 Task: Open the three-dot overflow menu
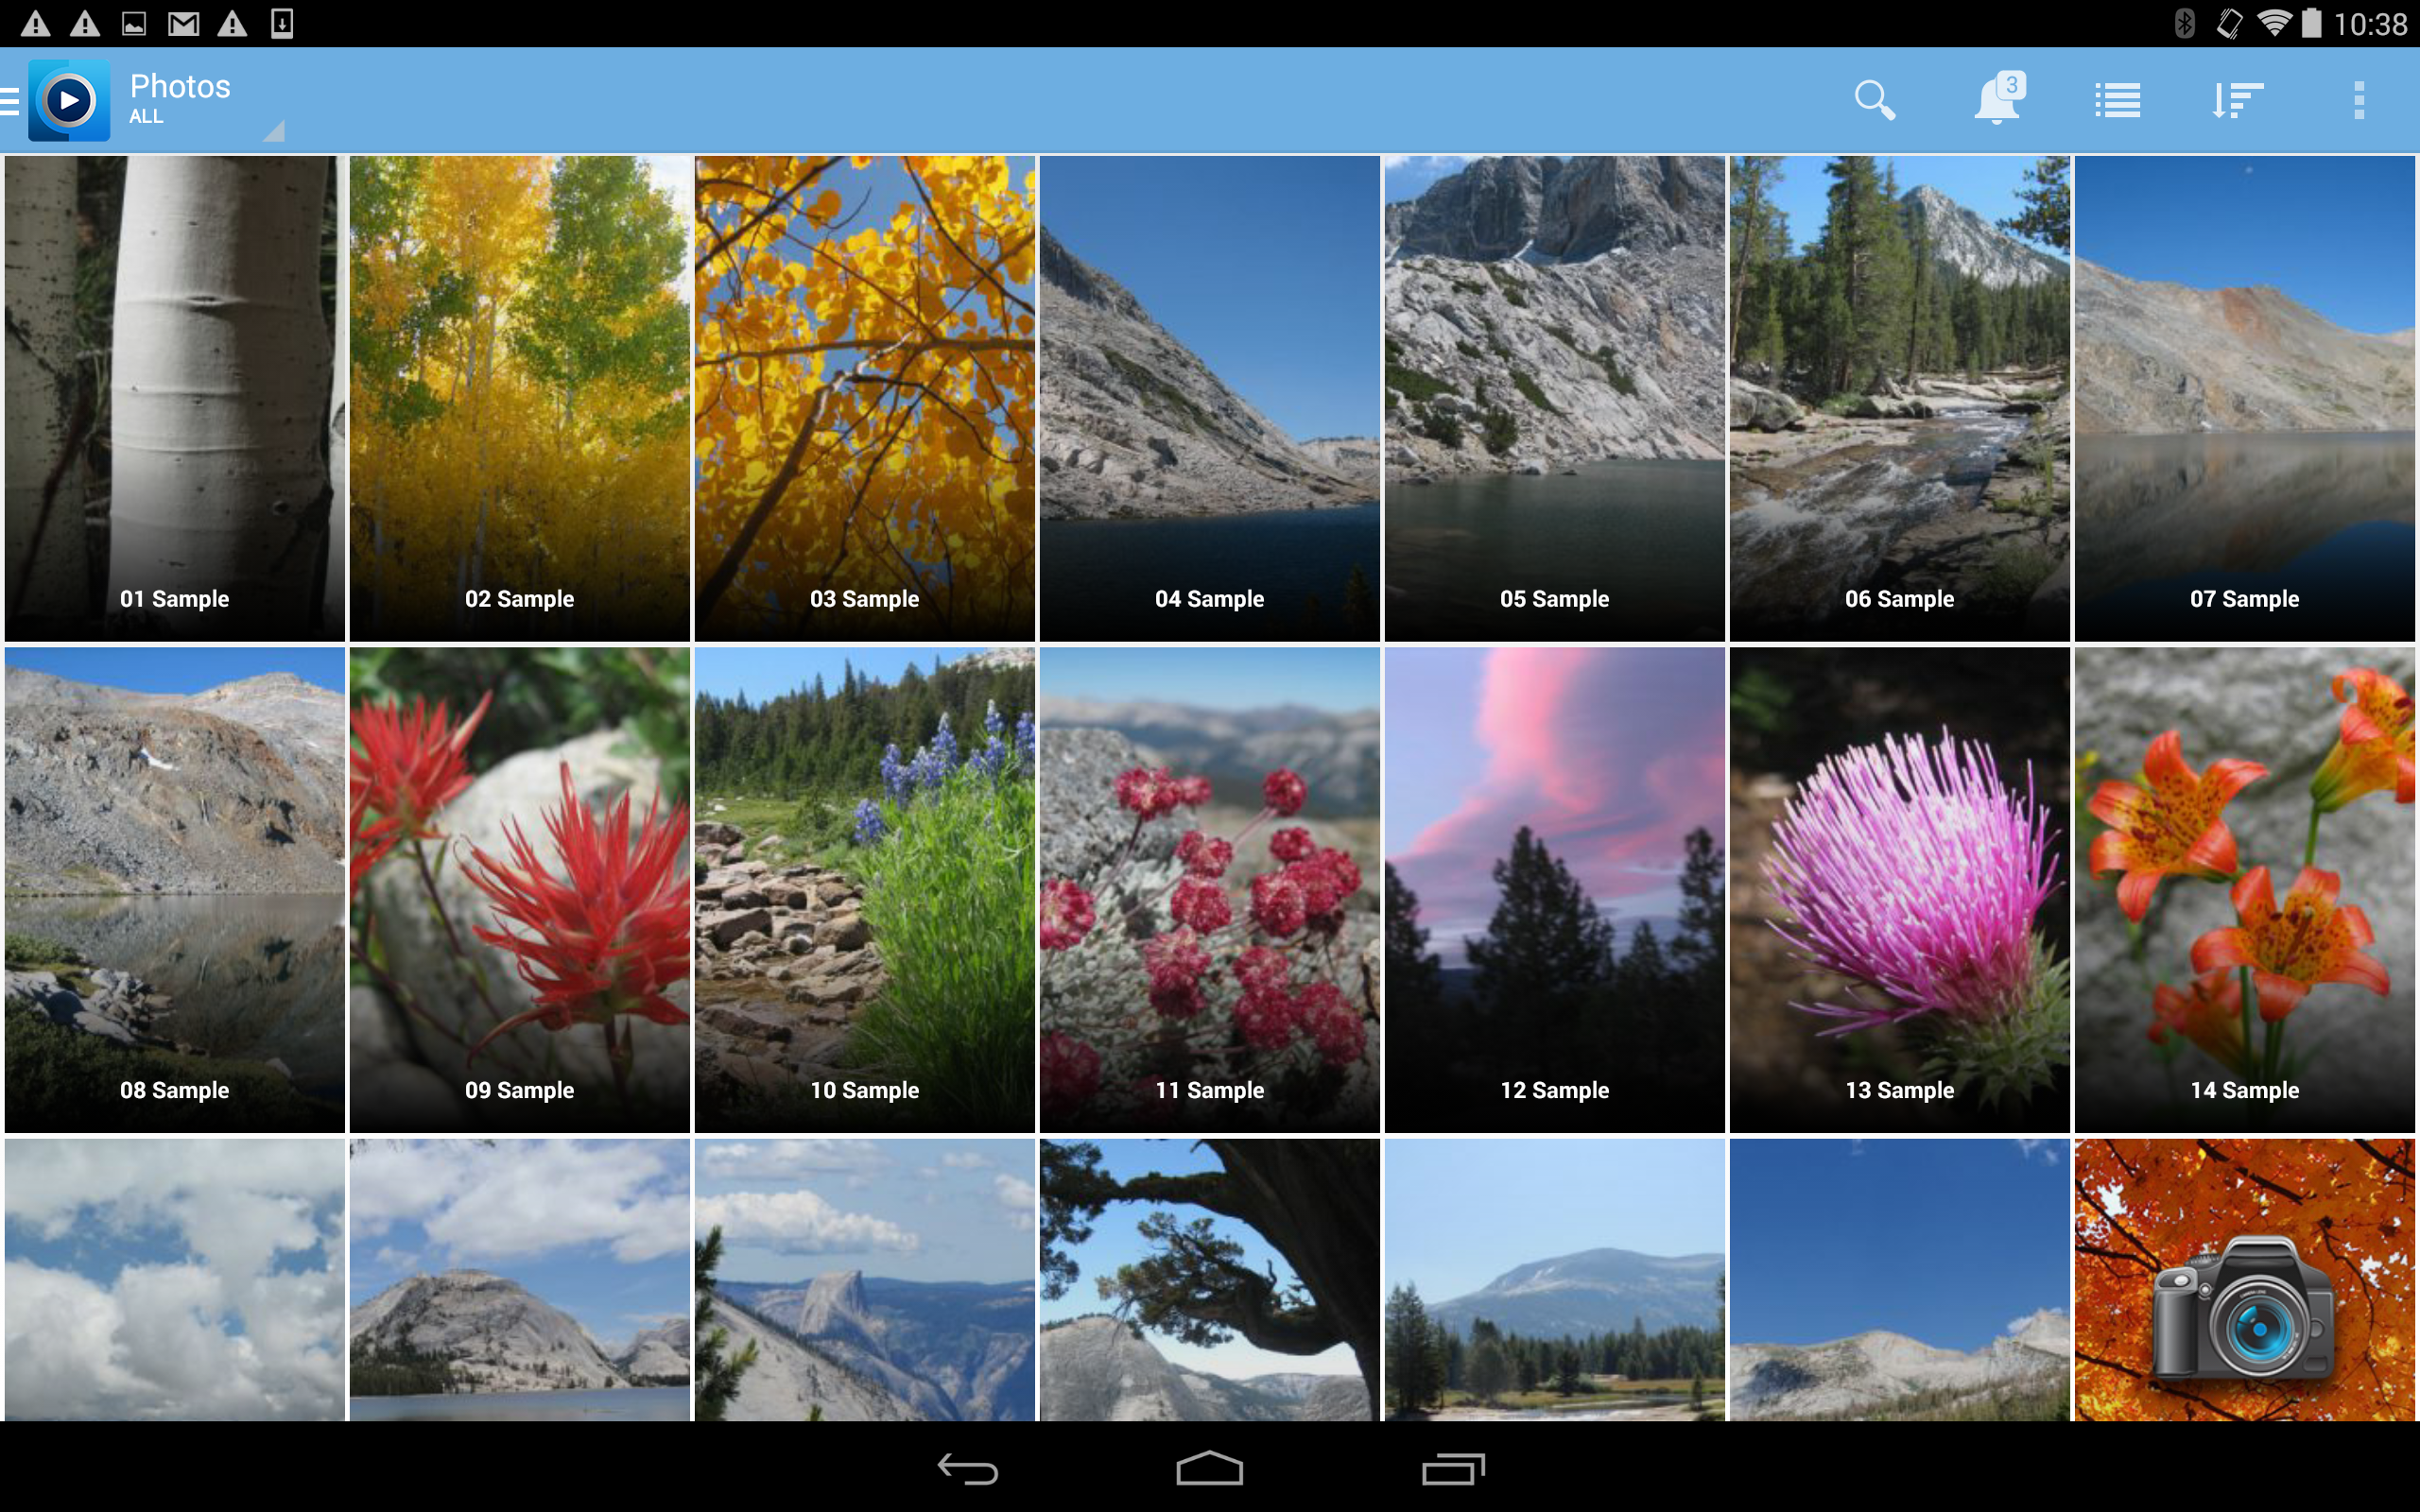(2359, 100)
